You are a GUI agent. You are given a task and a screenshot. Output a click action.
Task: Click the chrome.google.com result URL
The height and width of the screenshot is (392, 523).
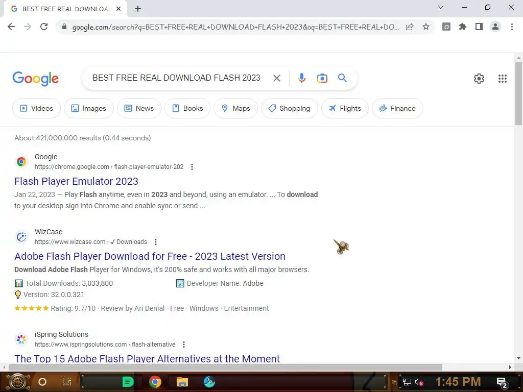[109, 167]
